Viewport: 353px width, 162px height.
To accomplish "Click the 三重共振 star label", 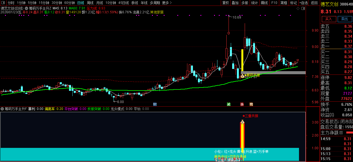I will (250, 116).
